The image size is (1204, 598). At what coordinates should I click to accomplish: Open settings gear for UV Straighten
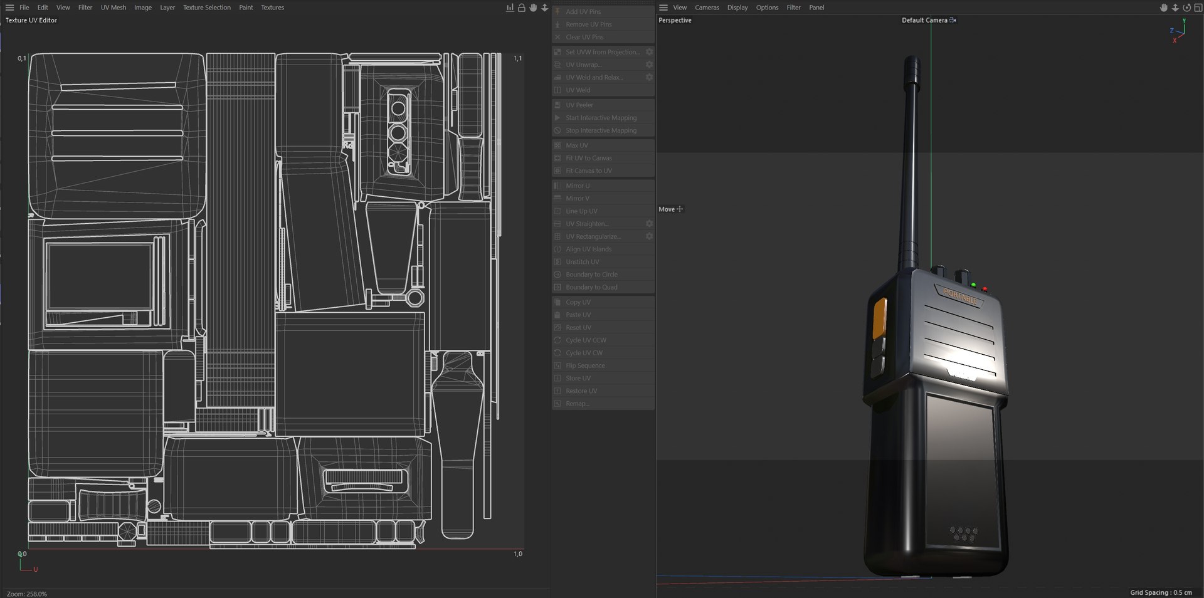pos(649,224)
